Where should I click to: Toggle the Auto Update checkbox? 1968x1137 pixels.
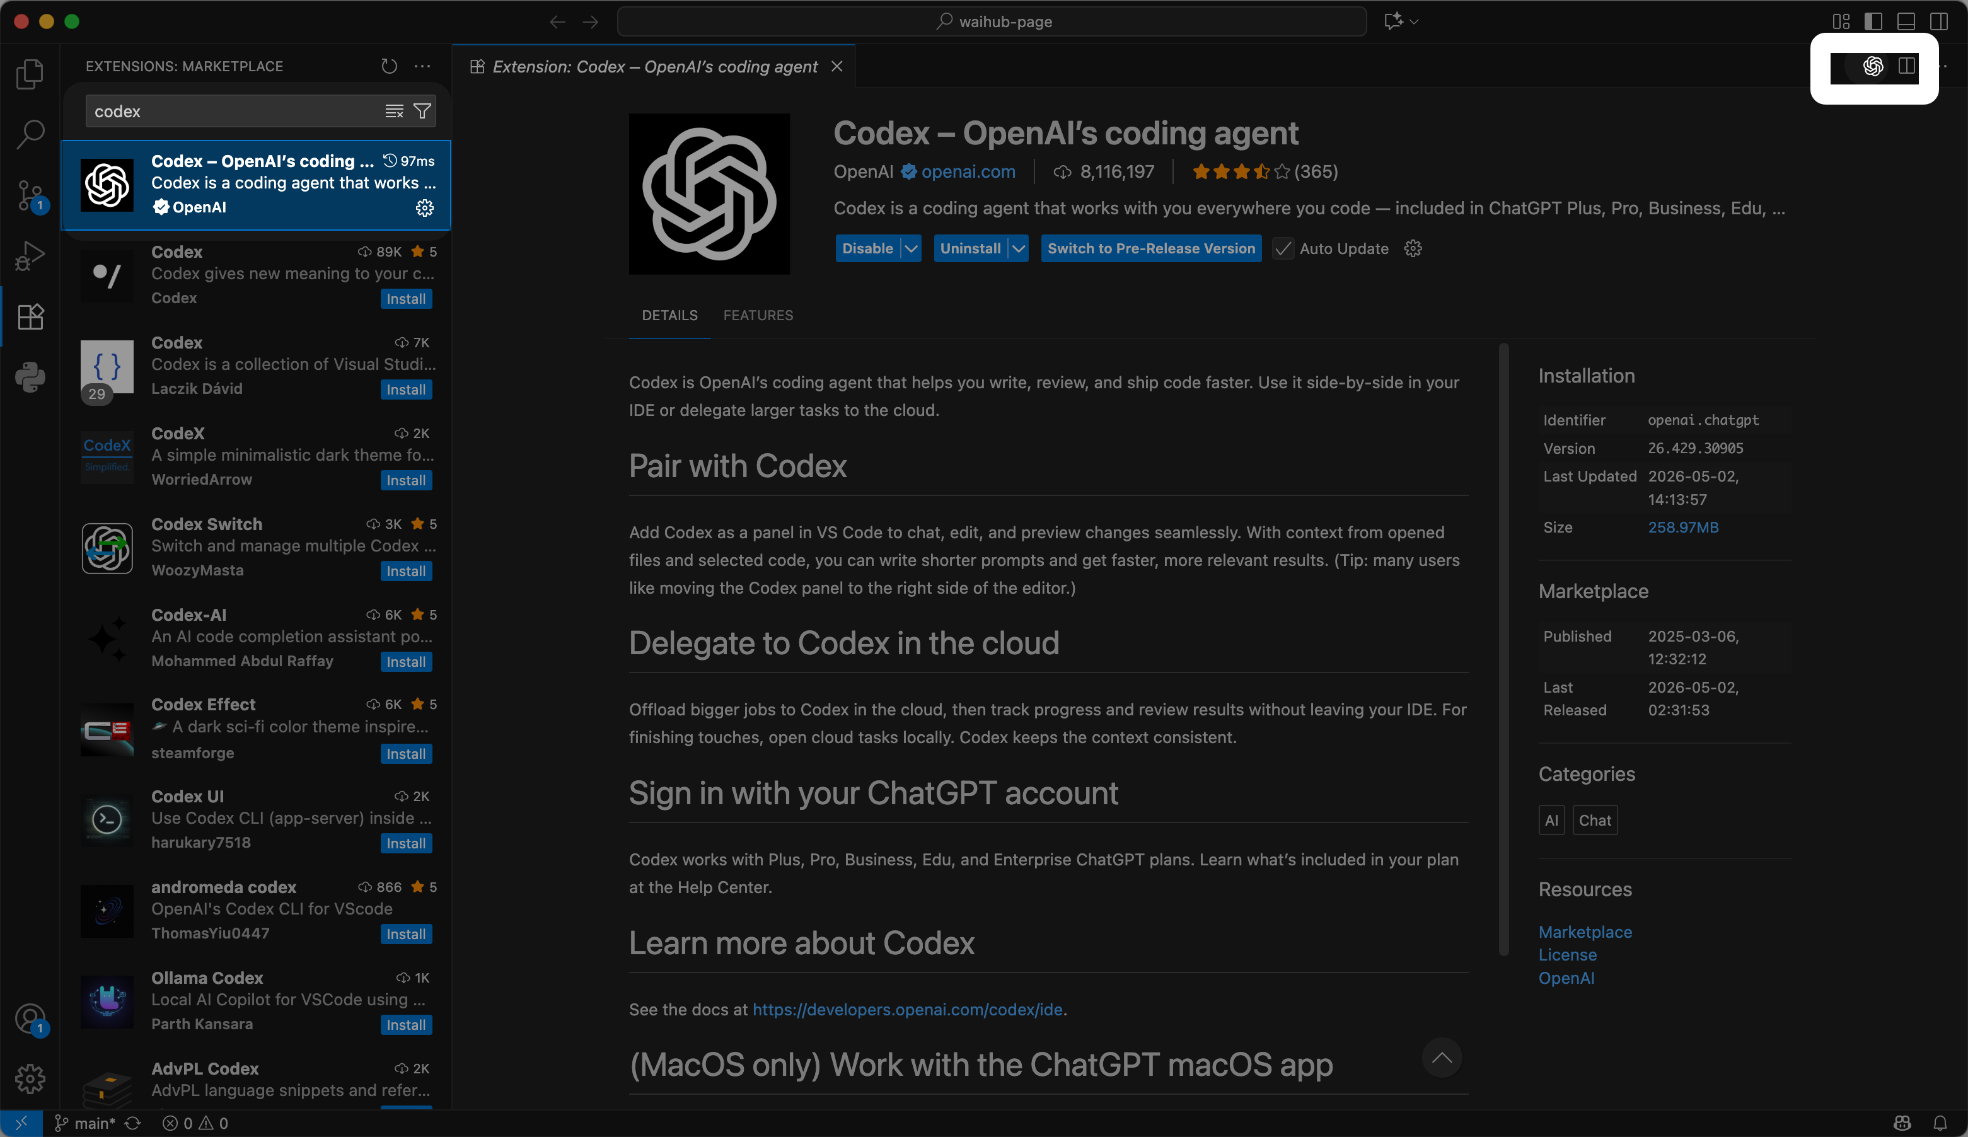1282,248
